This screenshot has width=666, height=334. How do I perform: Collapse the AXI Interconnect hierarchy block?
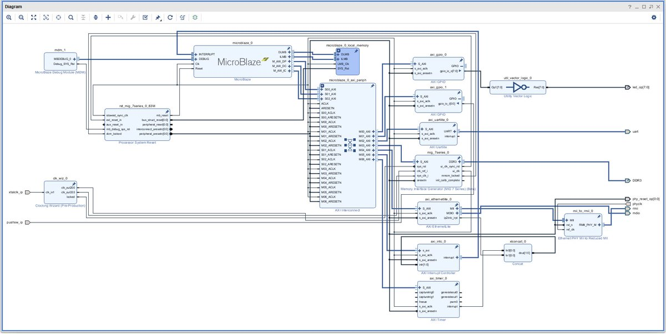pos(322,85)
